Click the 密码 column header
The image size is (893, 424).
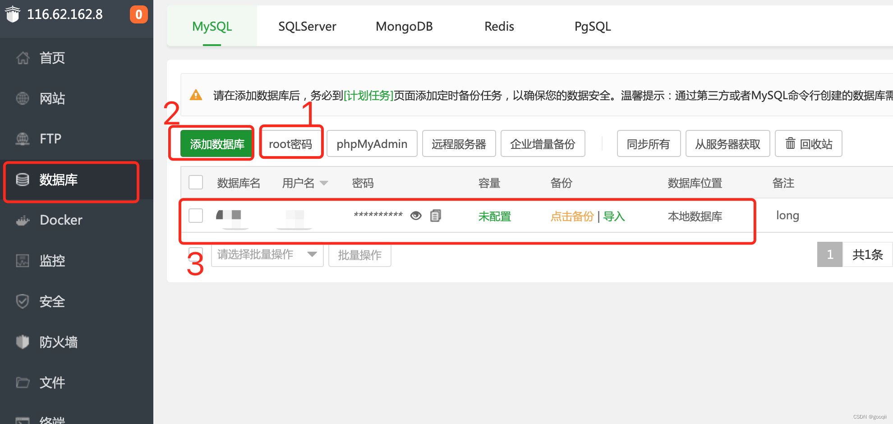click(x=363, y=183)
